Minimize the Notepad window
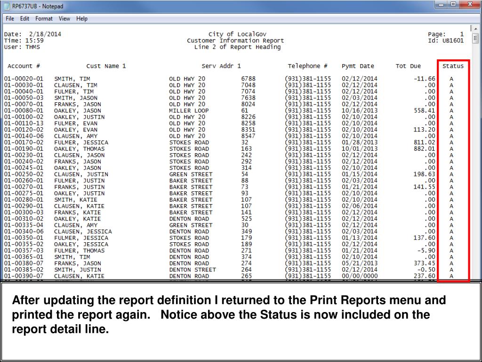This screenshot has height=362, width=482. pyautogui.click(x=442, y=5)
